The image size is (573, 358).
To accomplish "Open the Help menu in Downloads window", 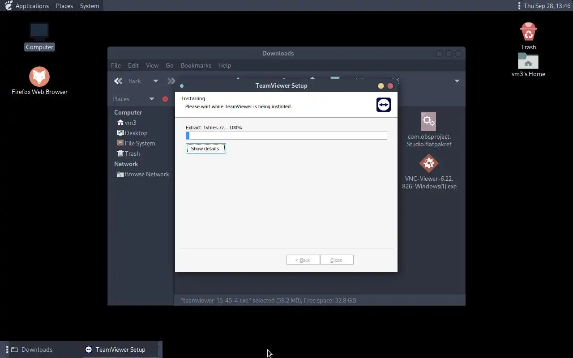I will [x=225, y=65].
